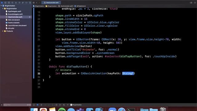This screenshot has height=111, width=197.
Task: Open the ViewController.swift editor tab
Action: click(51, 3)
